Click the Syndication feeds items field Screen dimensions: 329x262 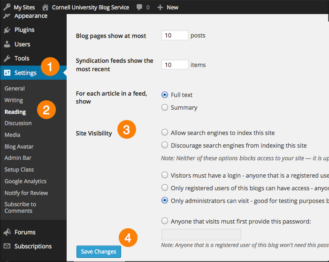pos(175,65)
